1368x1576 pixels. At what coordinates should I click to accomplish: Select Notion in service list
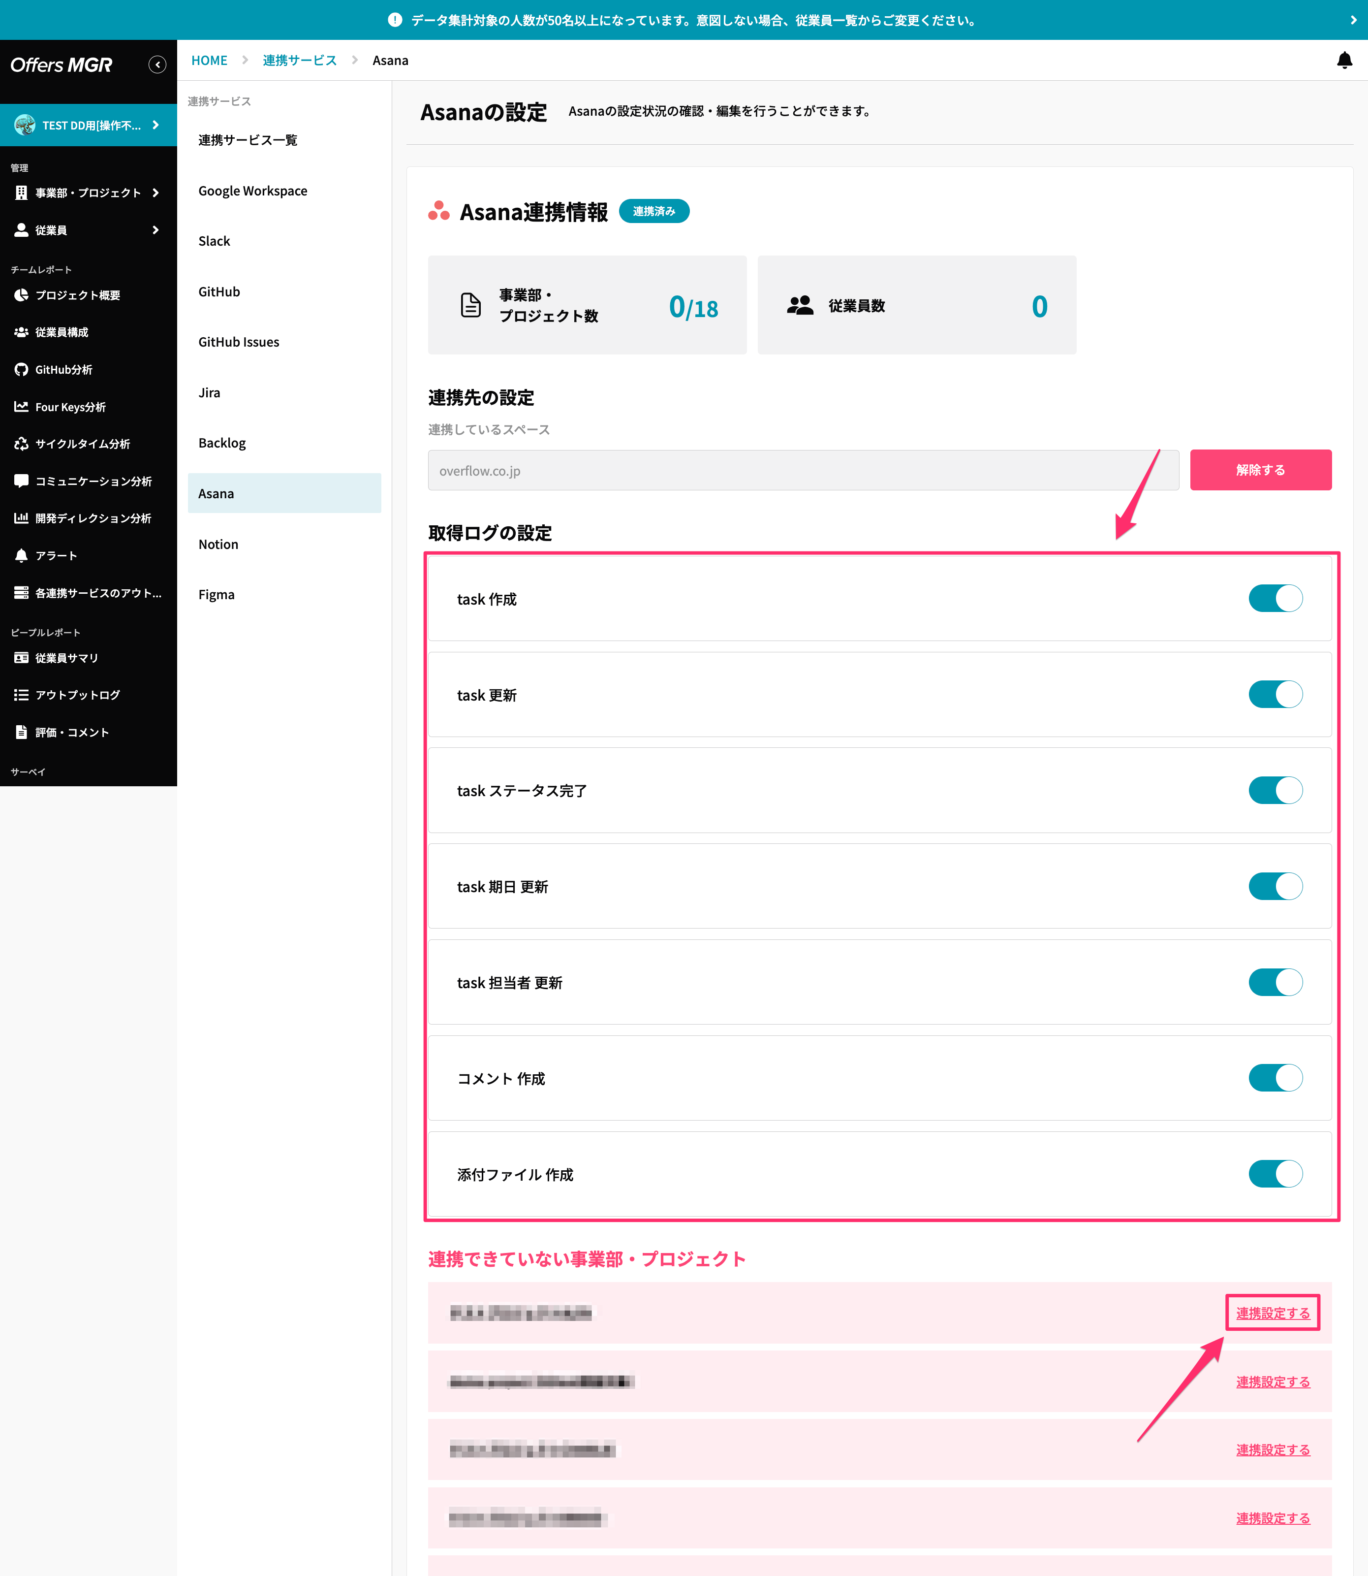(284, 544)
